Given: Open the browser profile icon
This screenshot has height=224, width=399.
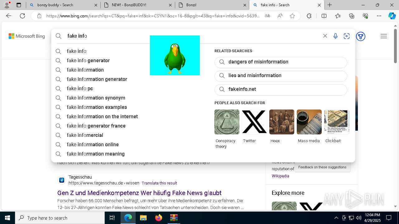Looking at the screenshot, I should 7,5.
